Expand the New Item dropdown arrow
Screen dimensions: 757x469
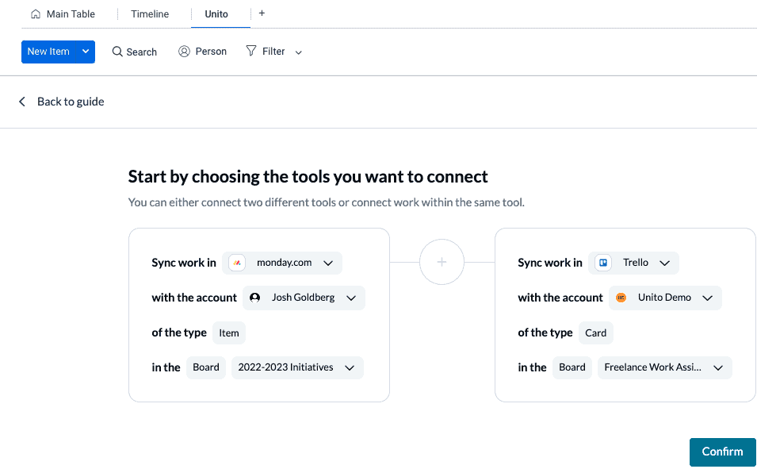pyautogui.click(x=86, y=52)
